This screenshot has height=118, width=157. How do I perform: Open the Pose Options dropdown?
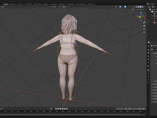[141, 10]
